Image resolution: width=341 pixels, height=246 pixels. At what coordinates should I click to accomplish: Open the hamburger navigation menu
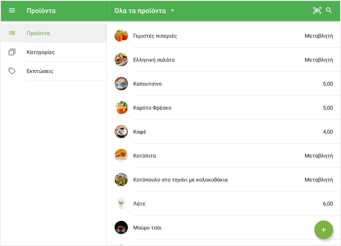(x=12, y=10)
